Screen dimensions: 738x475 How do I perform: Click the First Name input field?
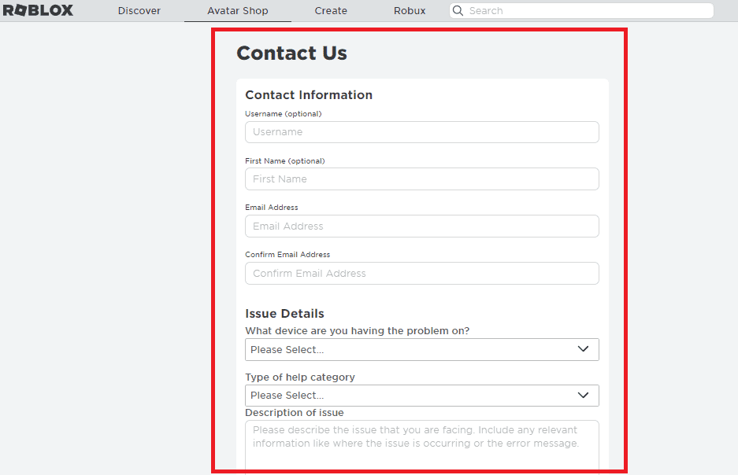coord(421,179)
